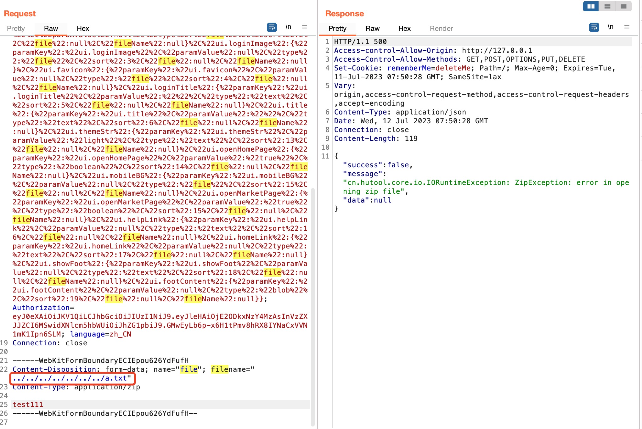Image resolution: width=642 pixels, height=429 pixels.
Task: Open the Render tab in Response
Action: (441, 28)
